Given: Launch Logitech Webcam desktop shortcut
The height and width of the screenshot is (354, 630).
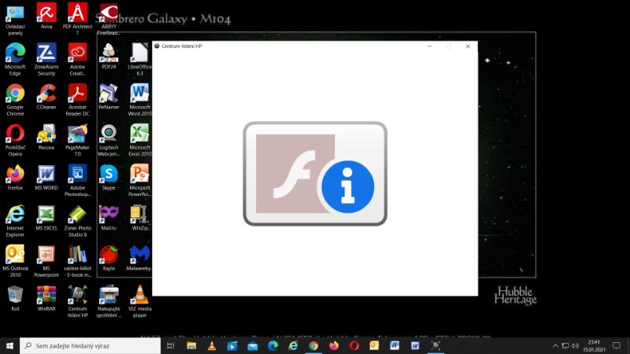Looking at the screenshot, I should click(109, 140).
